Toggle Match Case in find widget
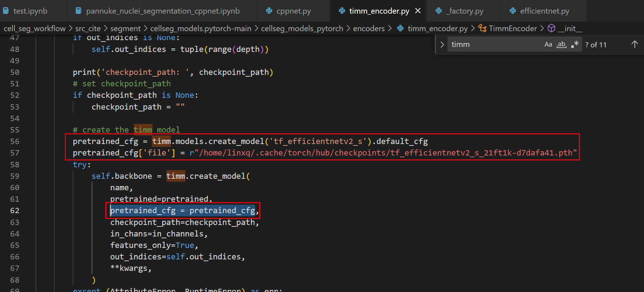Screen dimensions: 644x292 (x=548, y=44)
